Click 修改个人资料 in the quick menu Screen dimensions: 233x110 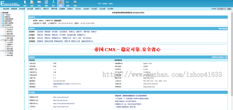click(77, 38)
